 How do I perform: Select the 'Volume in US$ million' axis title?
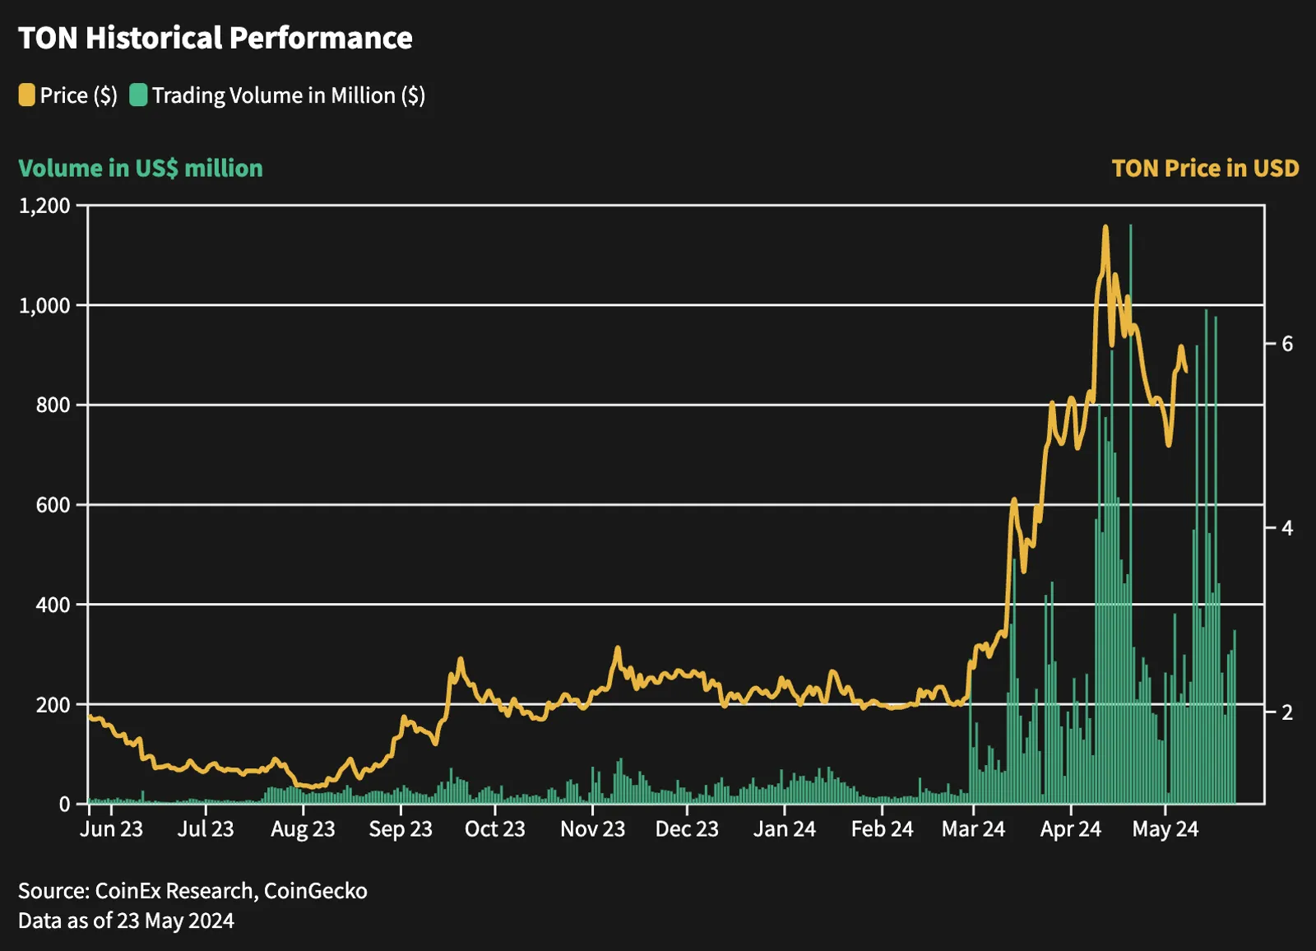(141, 168)
